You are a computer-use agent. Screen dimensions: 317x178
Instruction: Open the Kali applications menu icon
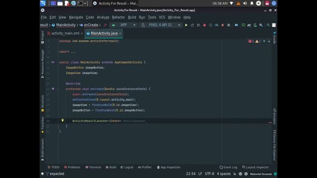pos(43,3)
